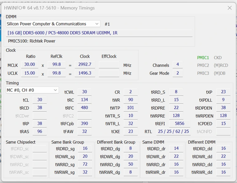Click the PMIC3 label
Image resolution: width=237 pixels, height=183 pixels.
coord(203,73)
